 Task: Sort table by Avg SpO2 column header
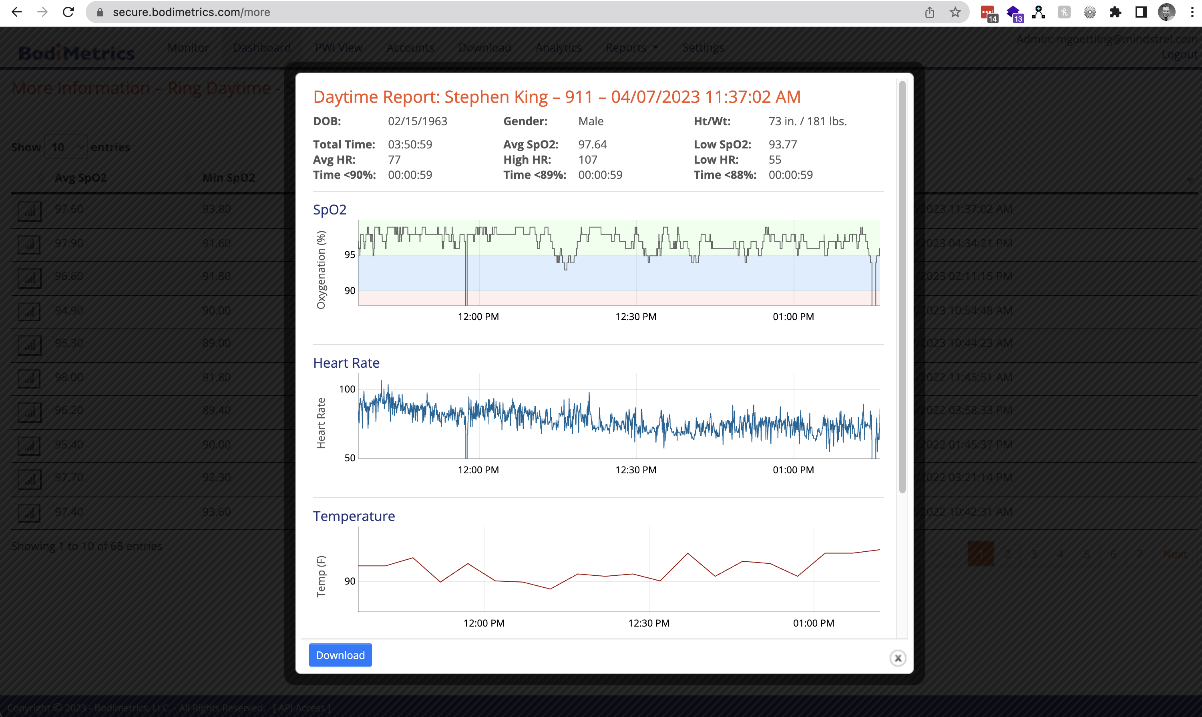[x=81, y=177]
